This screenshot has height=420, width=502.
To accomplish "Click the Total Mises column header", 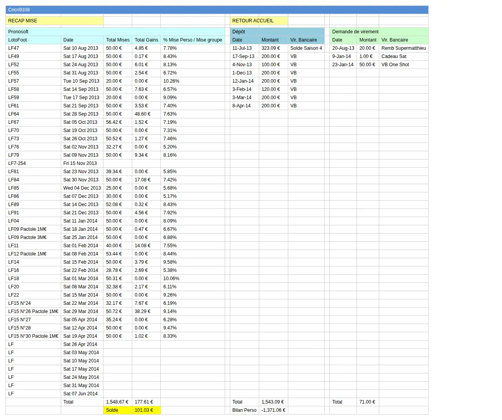I will [x=118, y=40].
